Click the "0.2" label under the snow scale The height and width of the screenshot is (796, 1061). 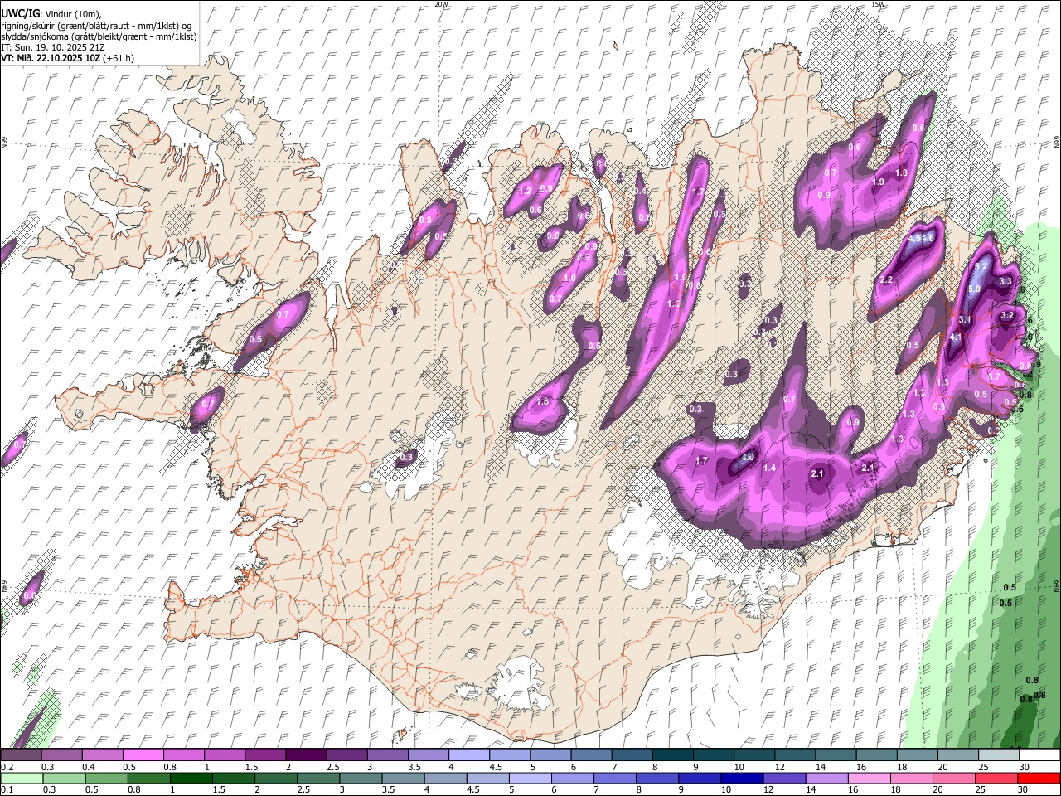(7, 767)
